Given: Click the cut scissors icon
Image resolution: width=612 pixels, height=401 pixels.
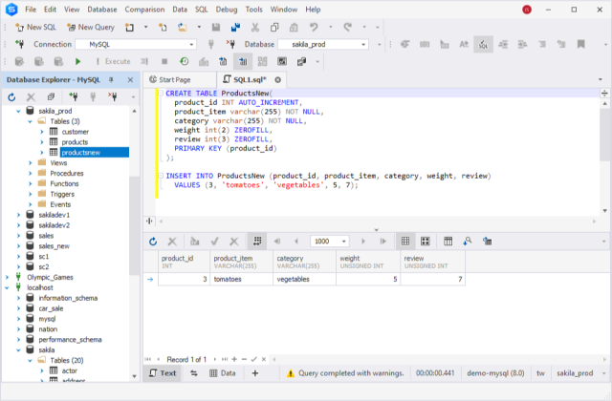Looking at the screenshot, I should pyautogui.click(x=255, y=28).
